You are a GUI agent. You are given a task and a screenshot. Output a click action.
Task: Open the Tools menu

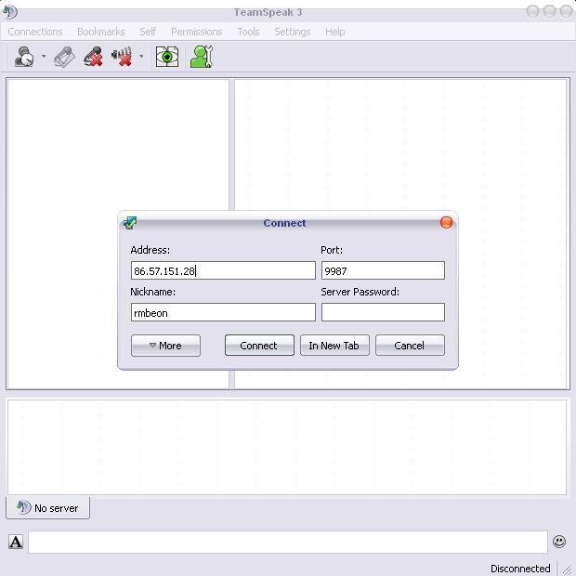point(248,32)
